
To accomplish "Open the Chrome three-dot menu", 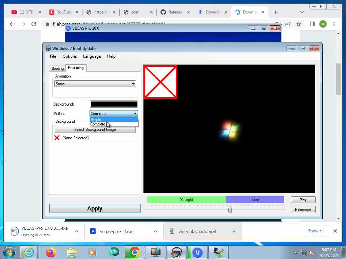I will 334,24.
